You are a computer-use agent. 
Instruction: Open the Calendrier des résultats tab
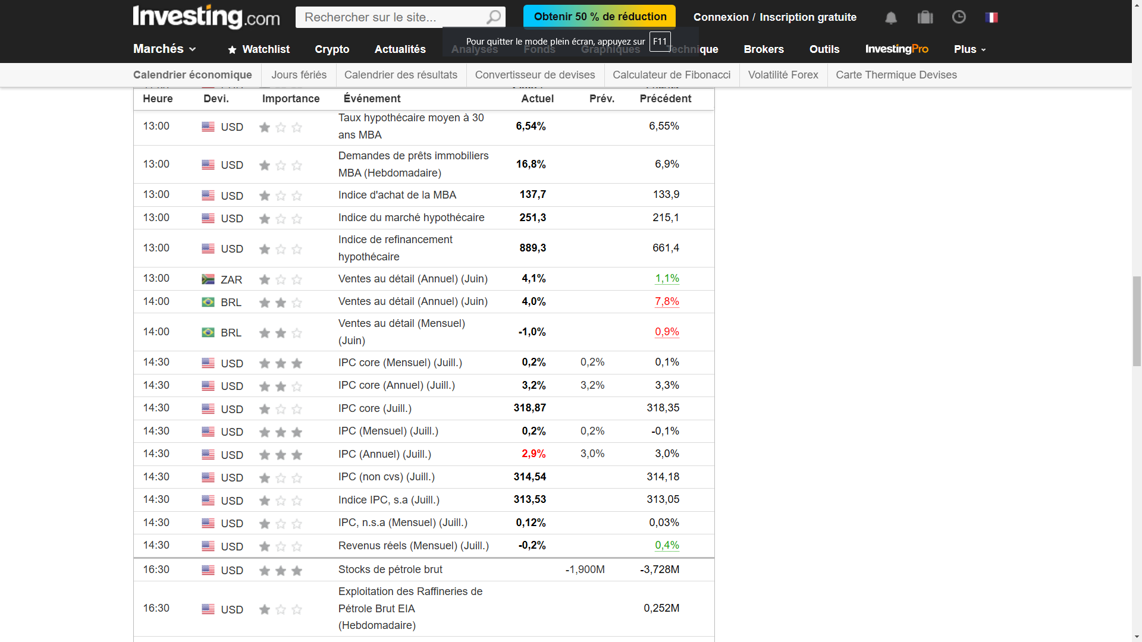click(401, 75)
